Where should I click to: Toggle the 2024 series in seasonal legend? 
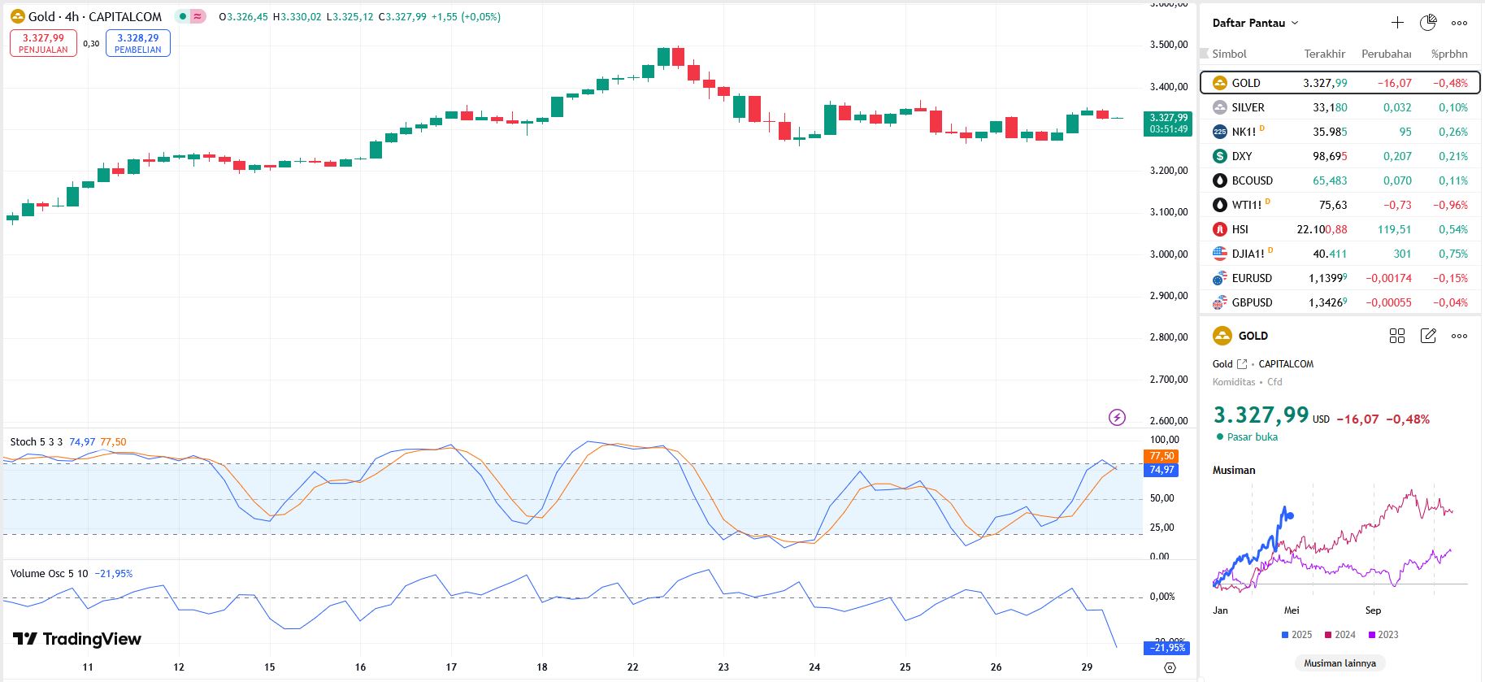[1340, 635]
